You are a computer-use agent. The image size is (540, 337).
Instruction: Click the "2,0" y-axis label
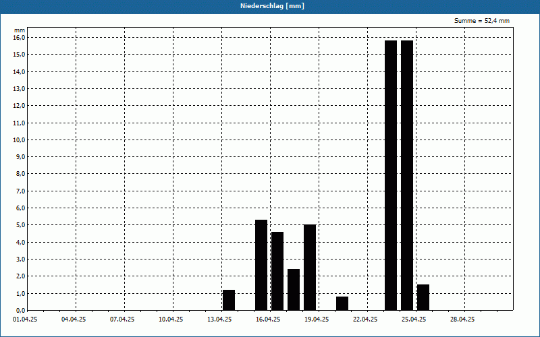tap(21, 276)
